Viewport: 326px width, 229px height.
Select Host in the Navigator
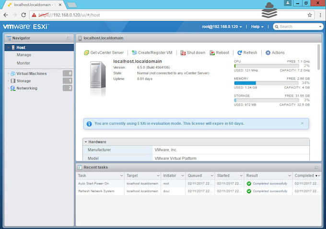pyautogui.click(x=39, y=47)
